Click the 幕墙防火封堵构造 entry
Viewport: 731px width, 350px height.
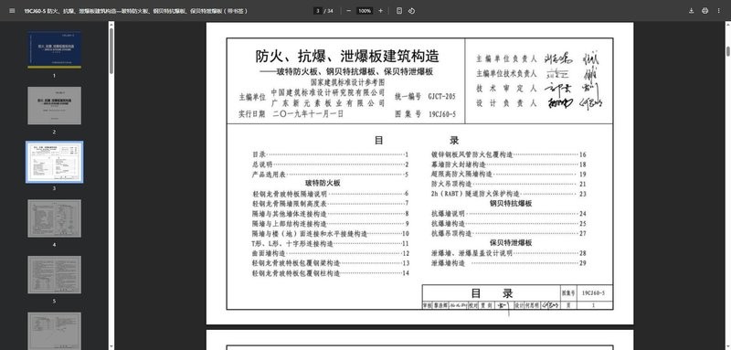(x=509, y=164)
